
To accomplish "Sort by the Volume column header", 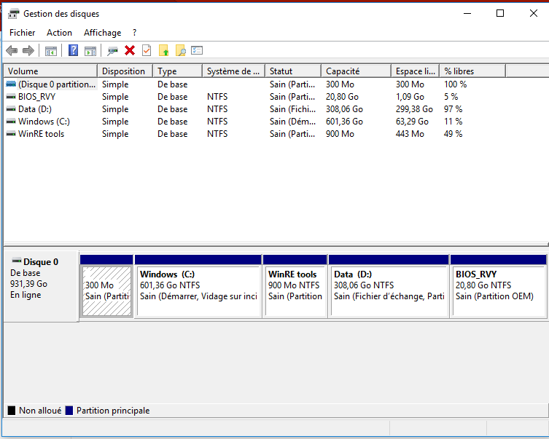I will click(50, 71).
